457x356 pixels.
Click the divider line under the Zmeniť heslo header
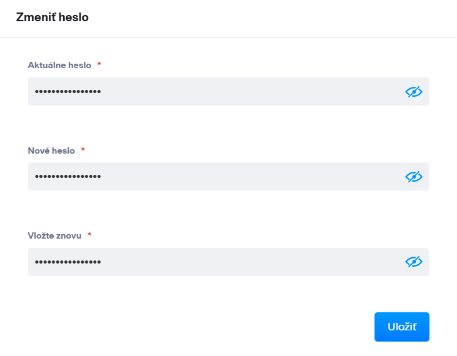click(x=228, y=37)
